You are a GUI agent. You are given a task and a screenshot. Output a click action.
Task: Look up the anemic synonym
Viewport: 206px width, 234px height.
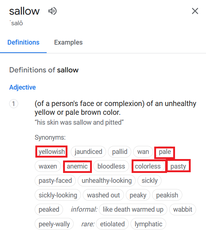click(77, 166)
